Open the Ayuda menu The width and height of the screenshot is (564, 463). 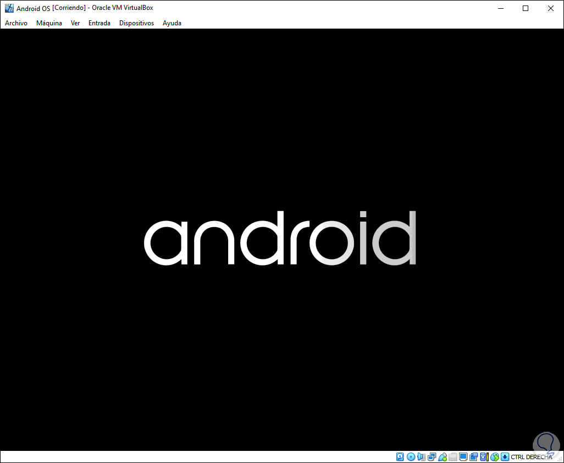click(x=172, y=23)
